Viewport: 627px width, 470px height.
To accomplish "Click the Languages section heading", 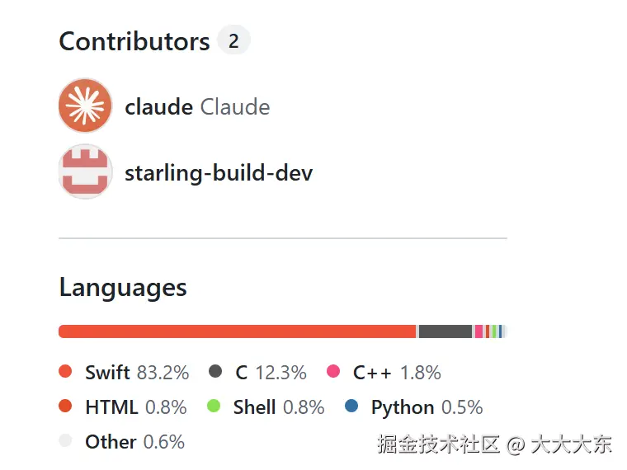I will coord(123,288).
